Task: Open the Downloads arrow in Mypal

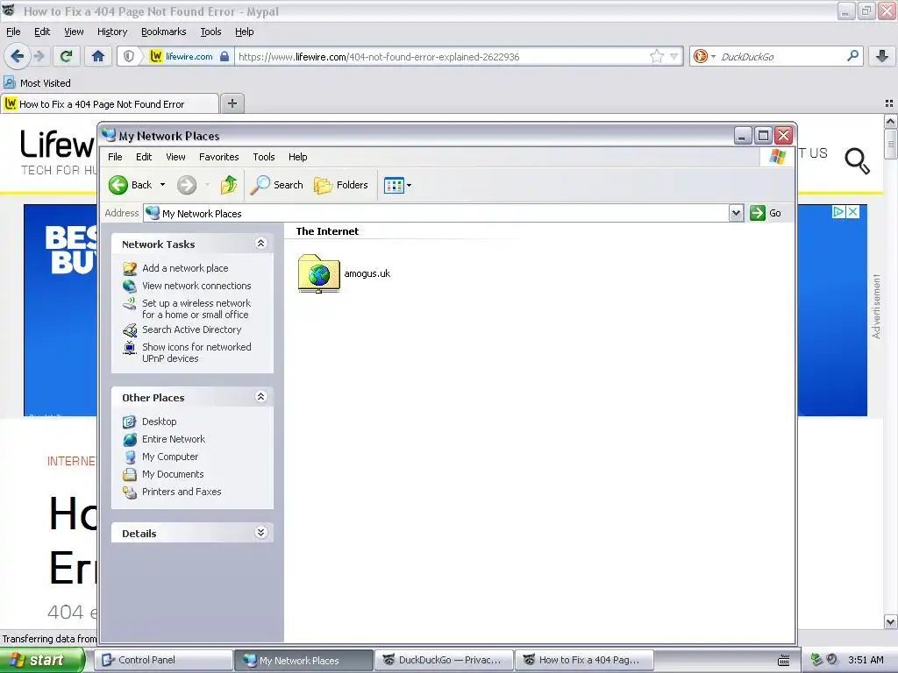Action: (x=882, y=56)
